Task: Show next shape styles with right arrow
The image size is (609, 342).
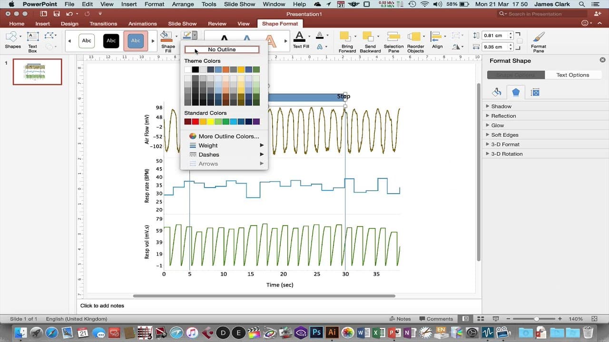Action: tap(153, 41)
